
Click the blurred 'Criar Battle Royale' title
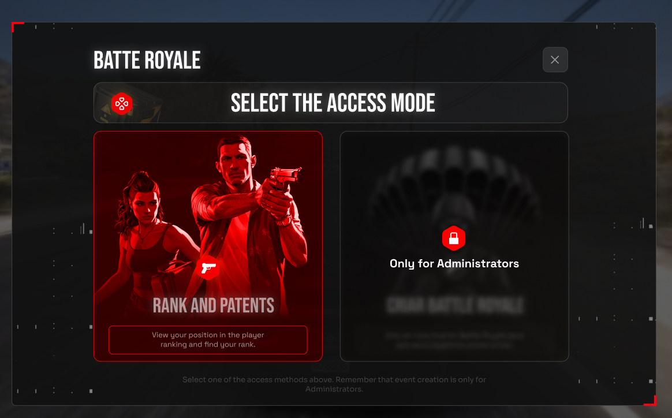pos(455,305)
